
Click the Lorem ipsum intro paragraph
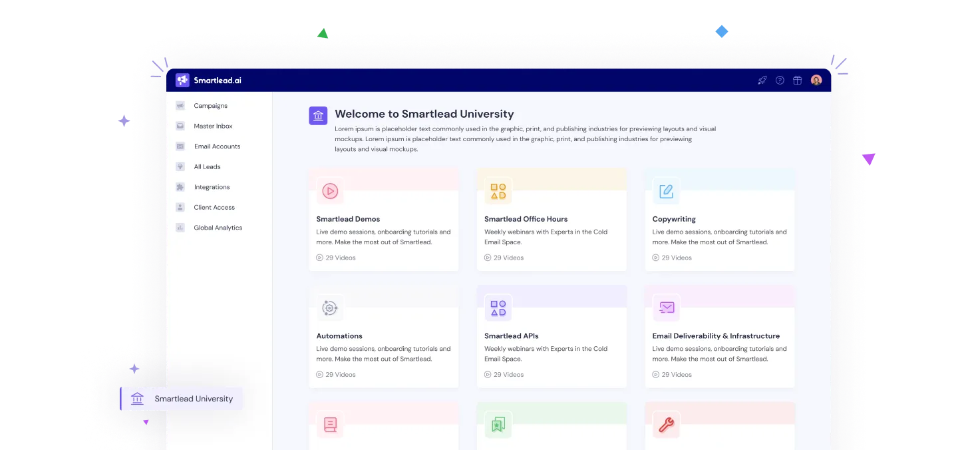[526, 139]
